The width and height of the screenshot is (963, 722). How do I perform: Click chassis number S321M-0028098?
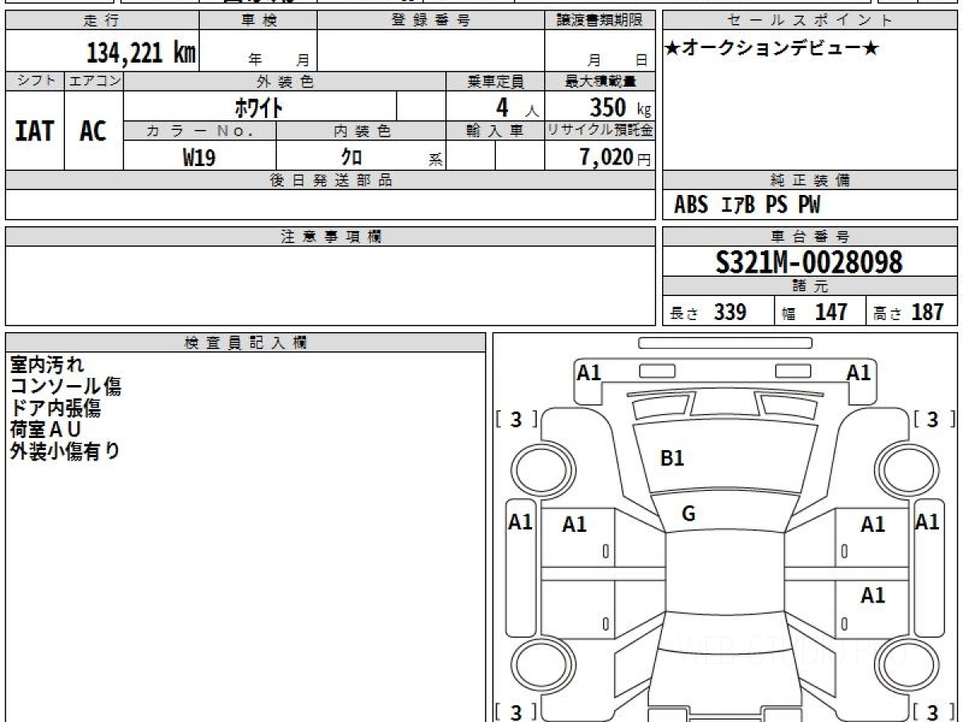pyautogui.click(x=810, y=262)
